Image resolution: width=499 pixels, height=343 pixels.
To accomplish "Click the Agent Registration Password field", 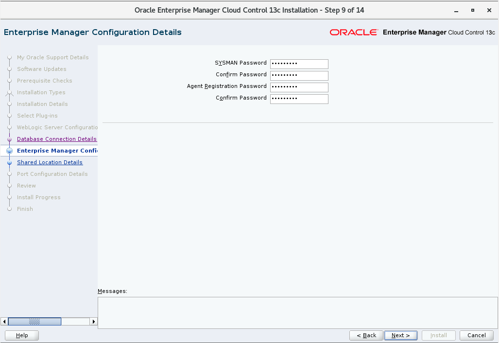I will (299, 87).
